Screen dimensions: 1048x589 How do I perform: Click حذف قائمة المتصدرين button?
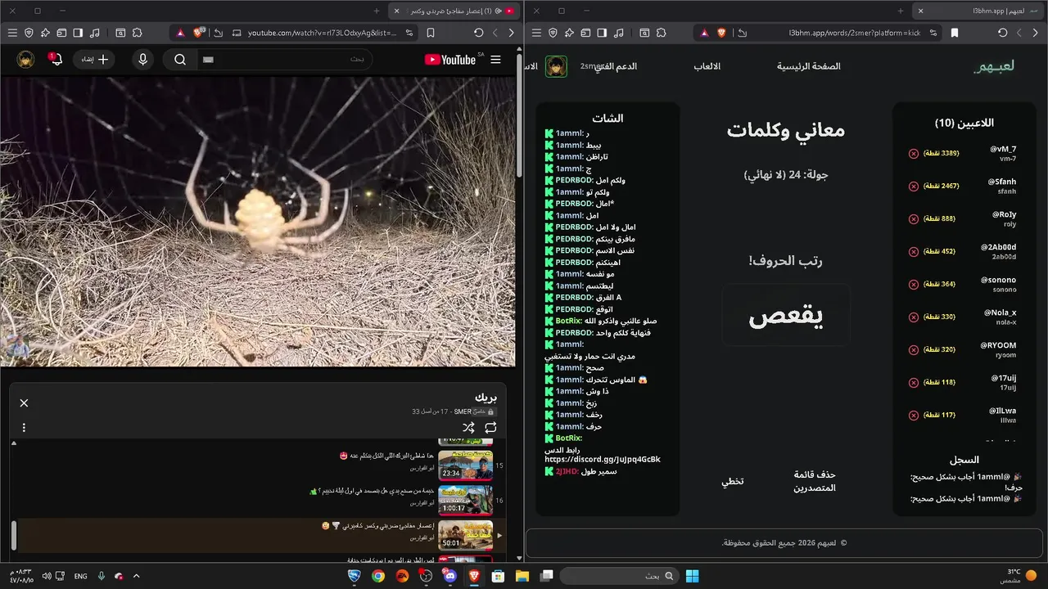815,481
